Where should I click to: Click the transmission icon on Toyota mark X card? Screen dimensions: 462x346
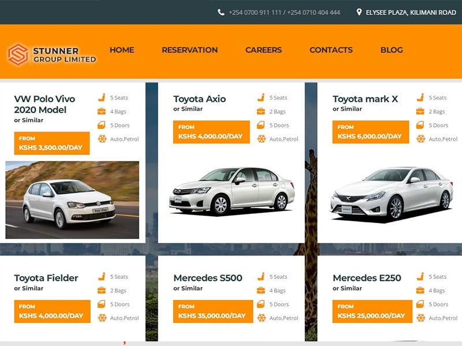pyautogui.click(x=421, y=139)
